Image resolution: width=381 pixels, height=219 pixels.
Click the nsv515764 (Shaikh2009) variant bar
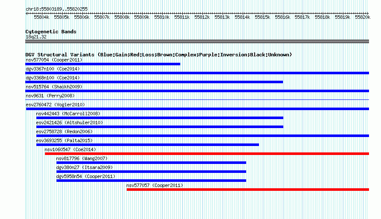tap(197, 91)
